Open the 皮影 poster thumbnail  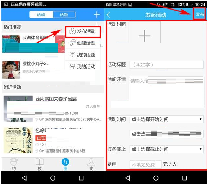click(18, 140)
